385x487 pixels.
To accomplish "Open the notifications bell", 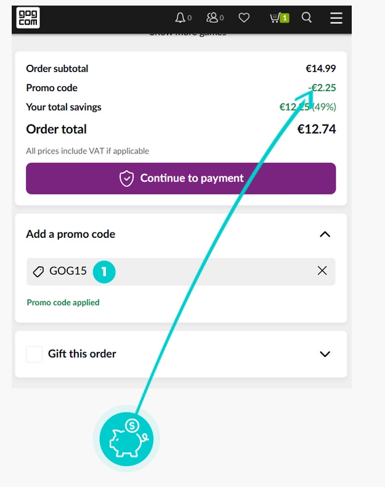I will [x=180, y=18].
